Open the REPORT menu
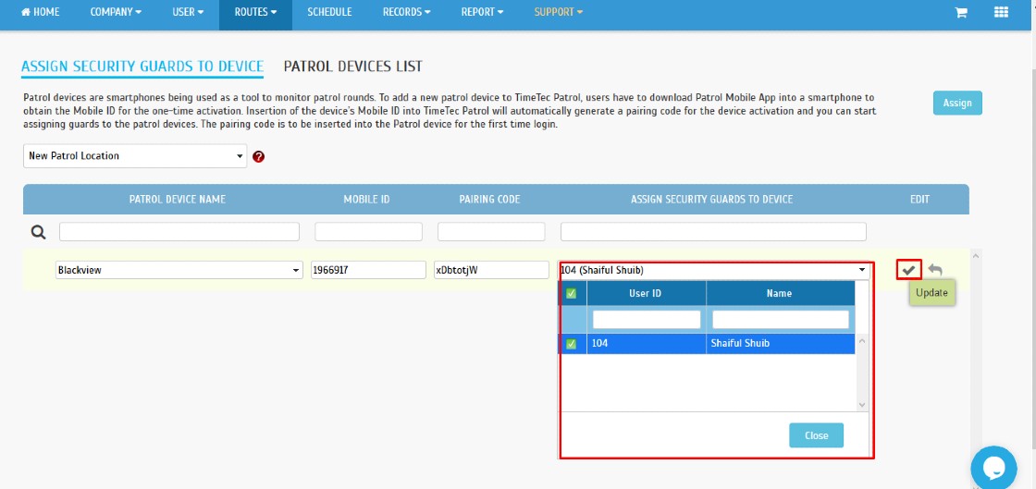This screenshot has width=1036, height=489. 482,12
